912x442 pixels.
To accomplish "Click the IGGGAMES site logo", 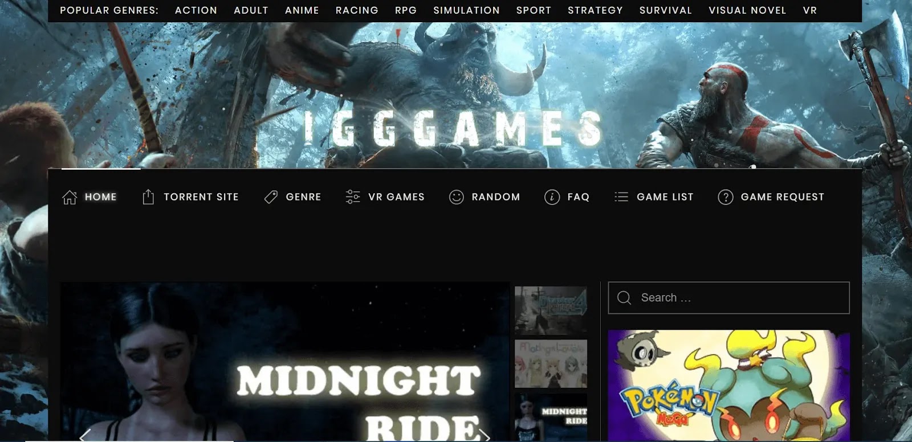I will coord(452,128).
